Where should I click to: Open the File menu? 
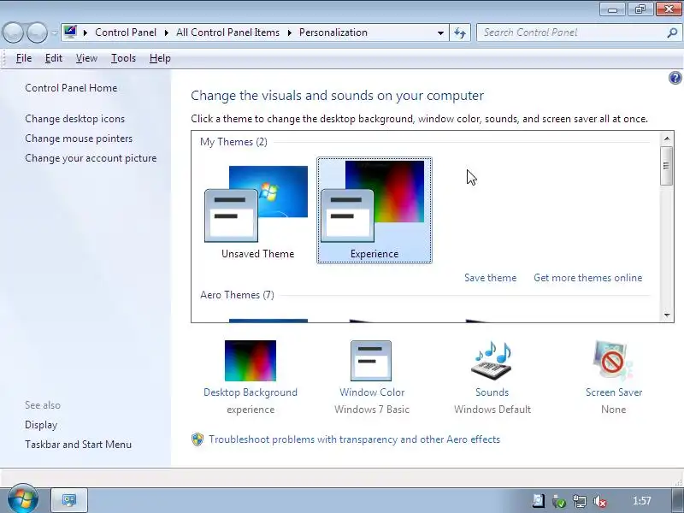[24, 58]
